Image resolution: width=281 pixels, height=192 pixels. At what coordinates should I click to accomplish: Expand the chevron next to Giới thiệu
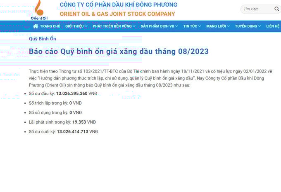pos(87,26)
